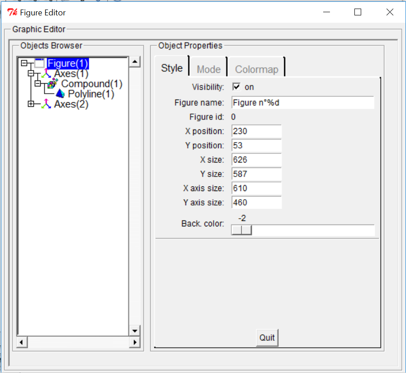Select Polyline(1) label in the tree

tap(91, 94)
